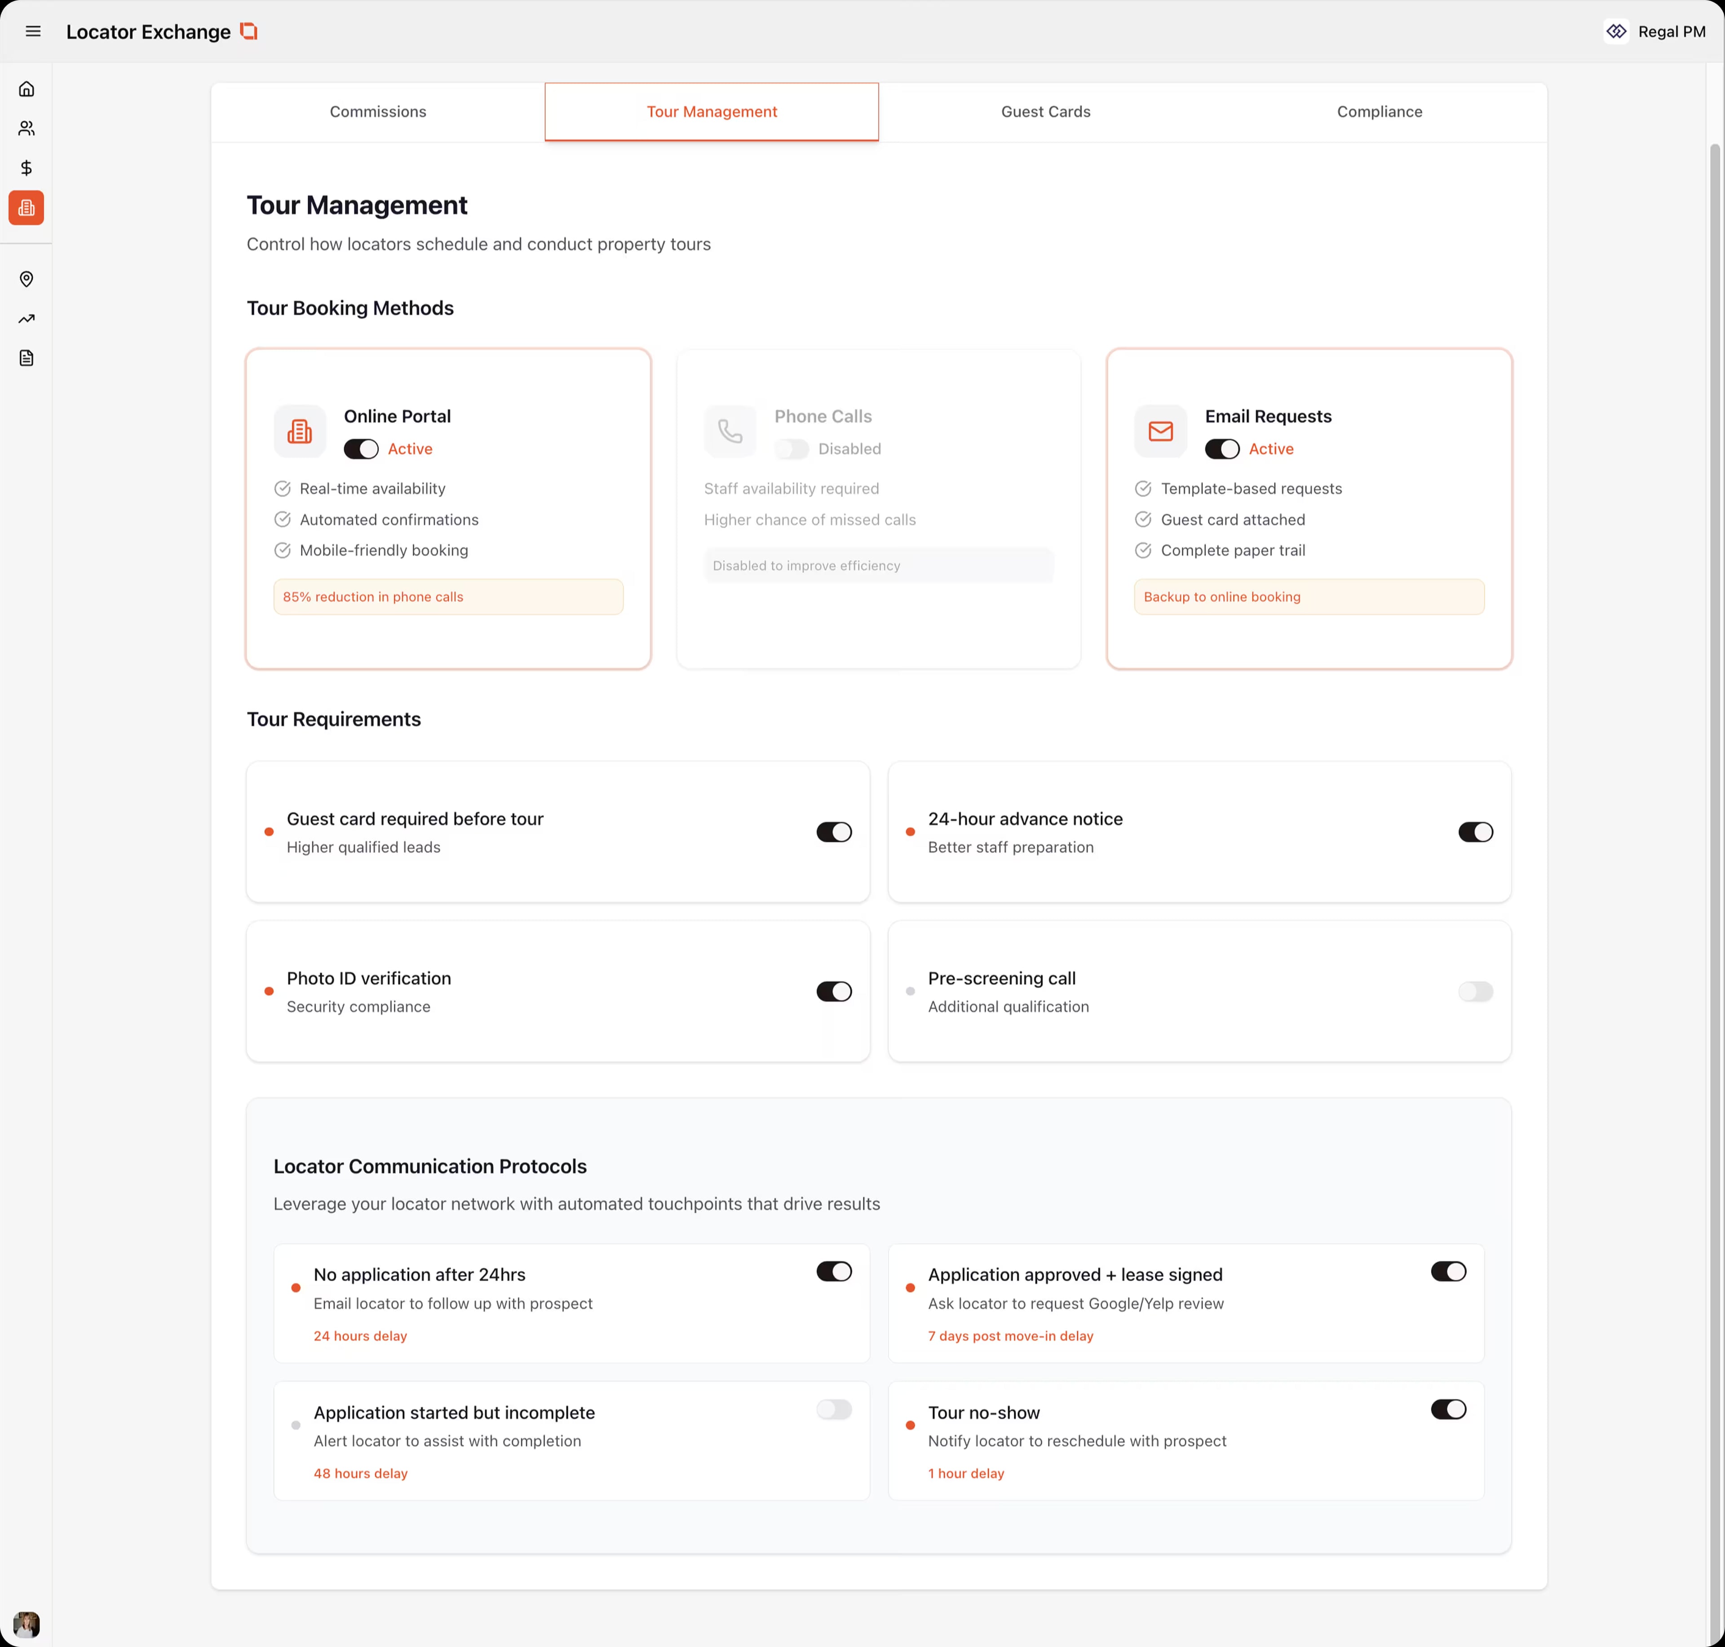Enable Application started but incomplete toggle

(x=834, y=1409)
